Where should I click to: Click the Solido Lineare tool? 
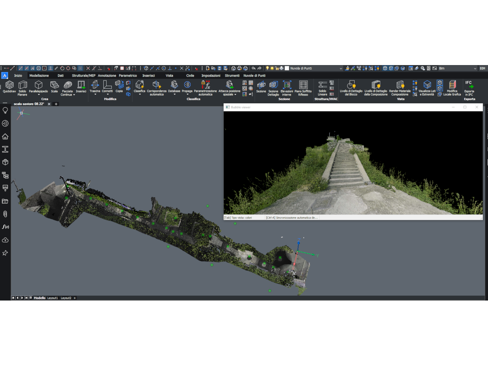pyautogui.click(x=322, y=87)
